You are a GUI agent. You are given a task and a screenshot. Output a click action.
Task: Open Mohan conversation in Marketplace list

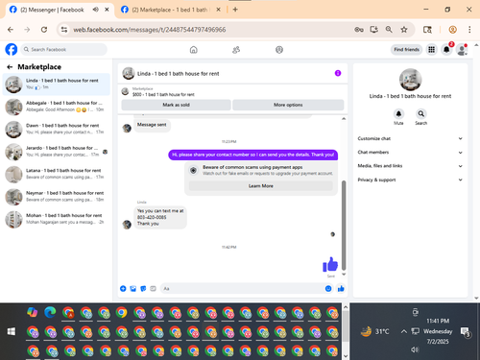57,219
